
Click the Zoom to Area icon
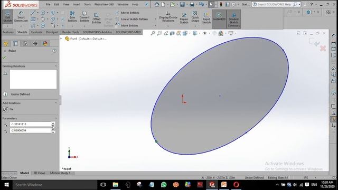pos(159,33)
